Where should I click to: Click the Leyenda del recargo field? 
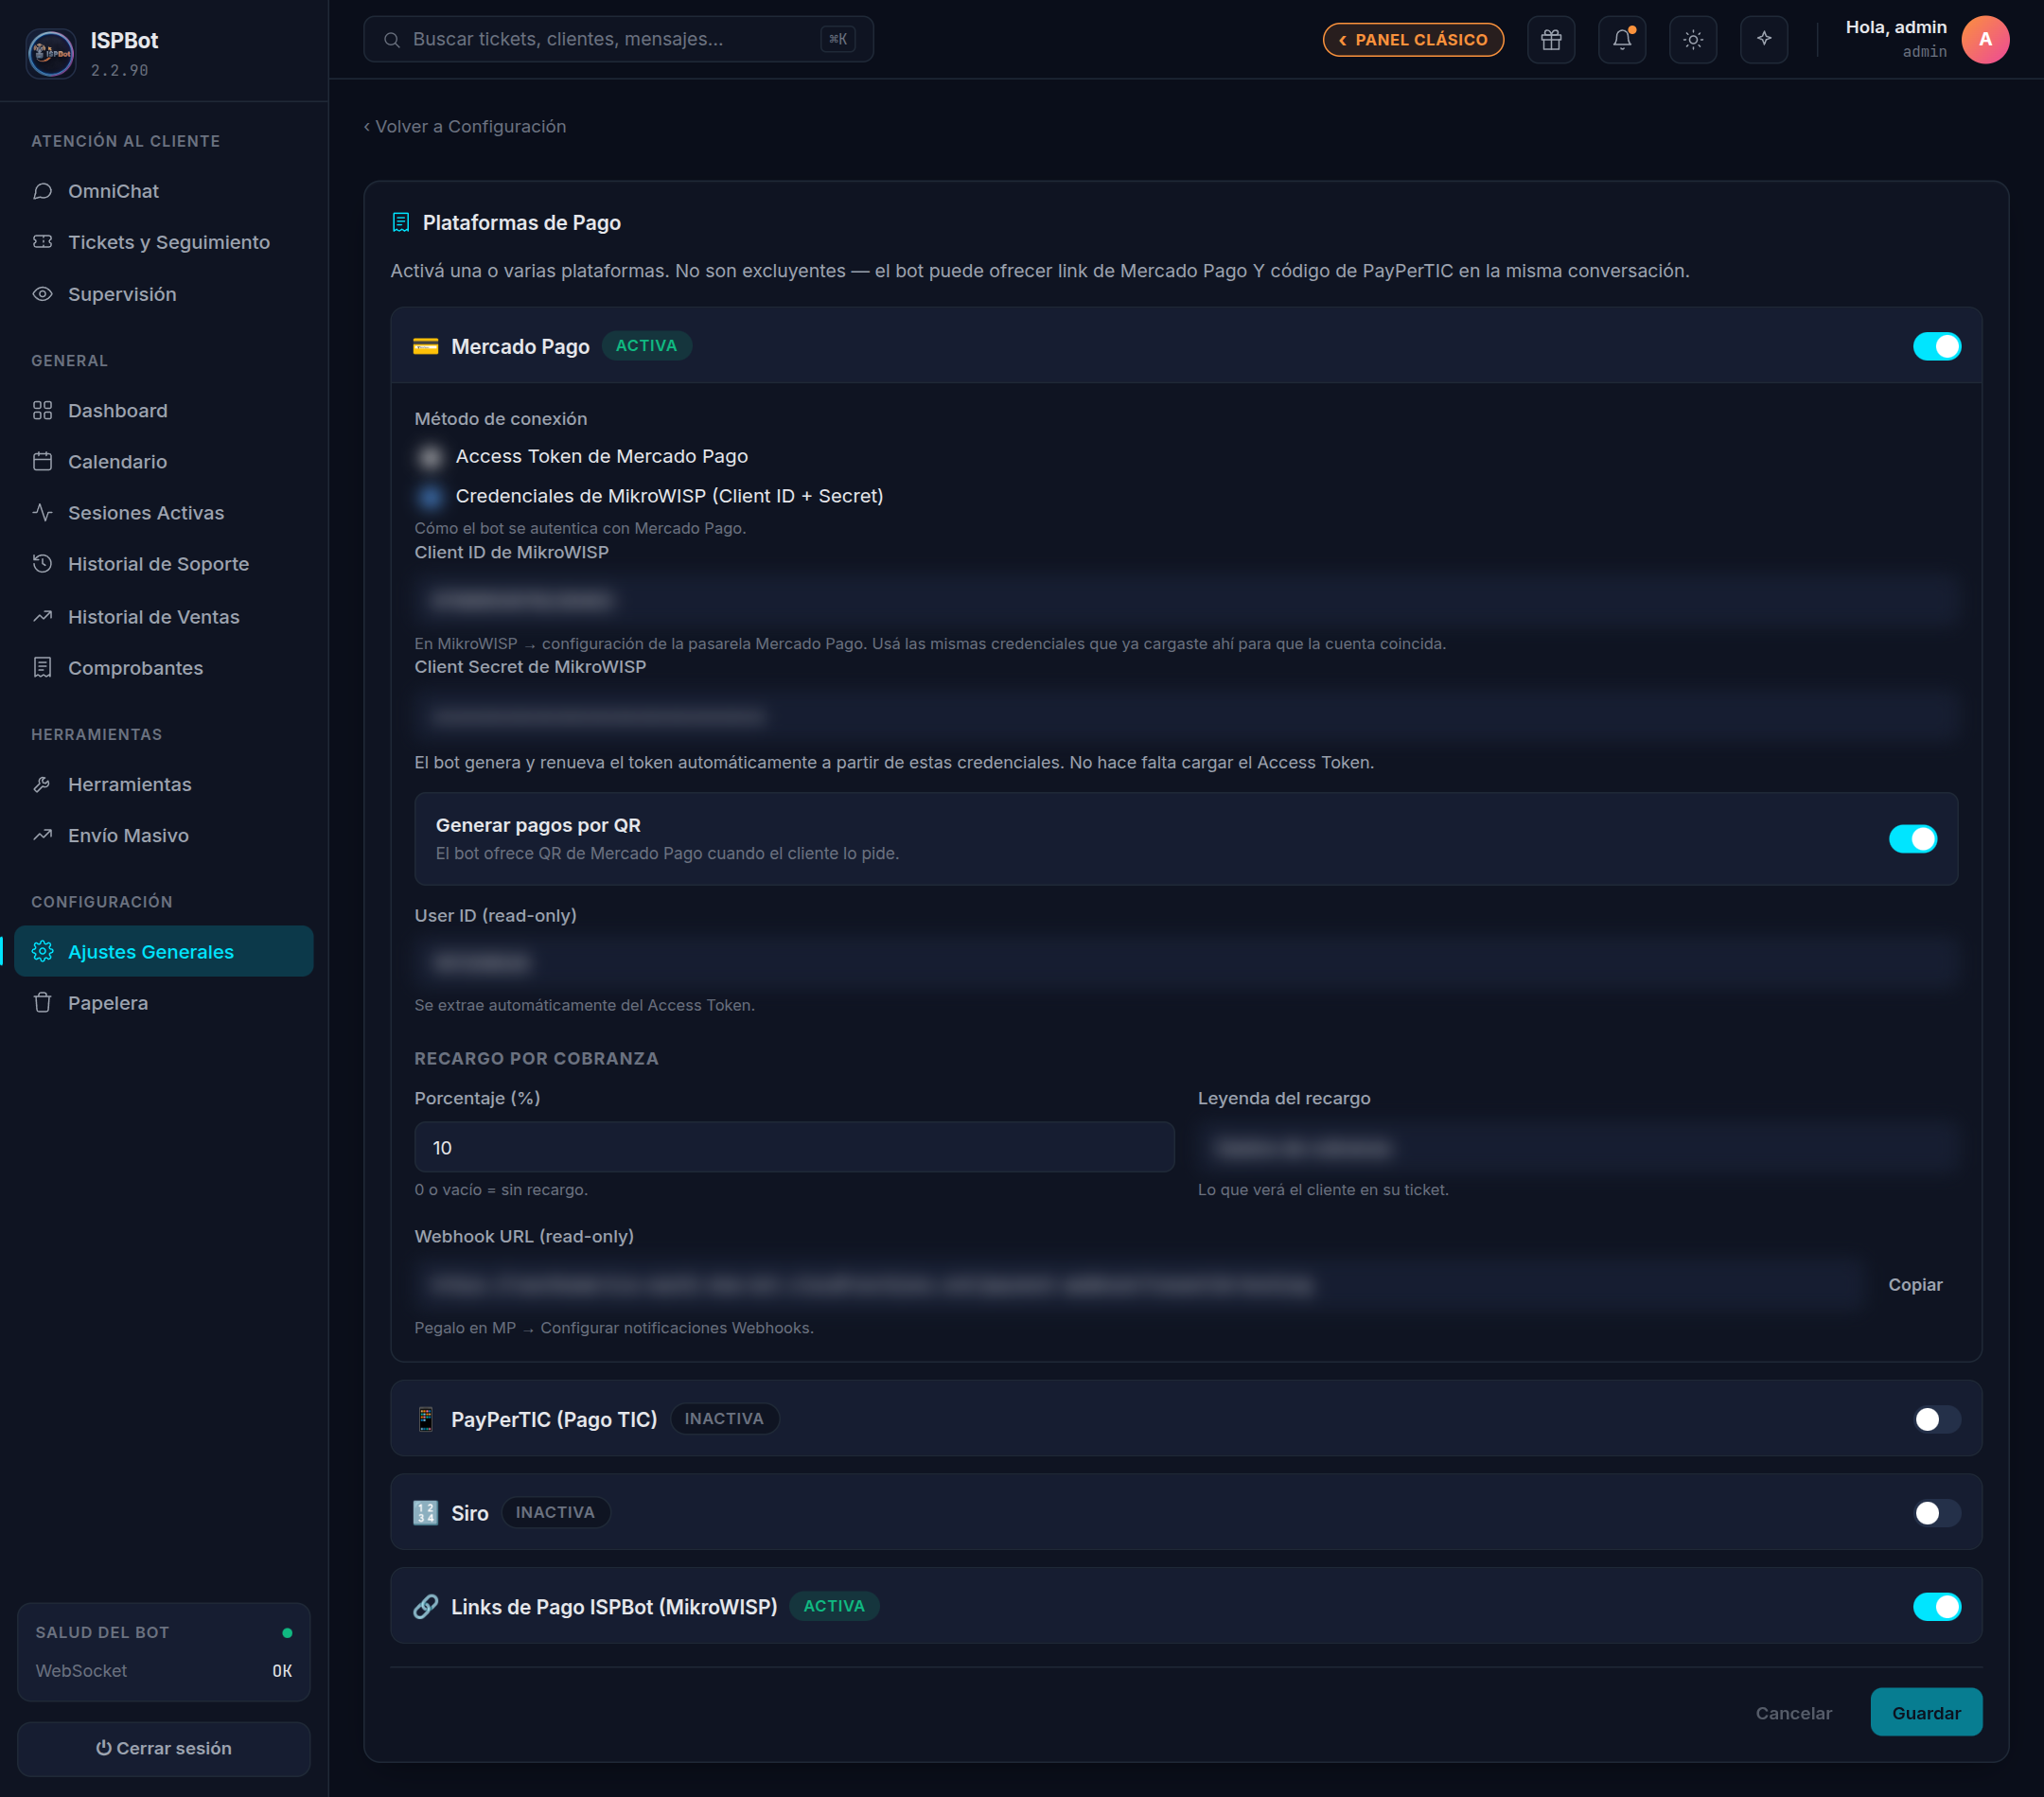(1577, 1147)
